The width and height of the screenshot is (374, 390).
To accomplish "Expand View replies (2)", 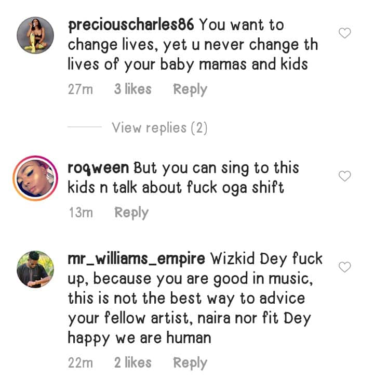I will point(159,127).
